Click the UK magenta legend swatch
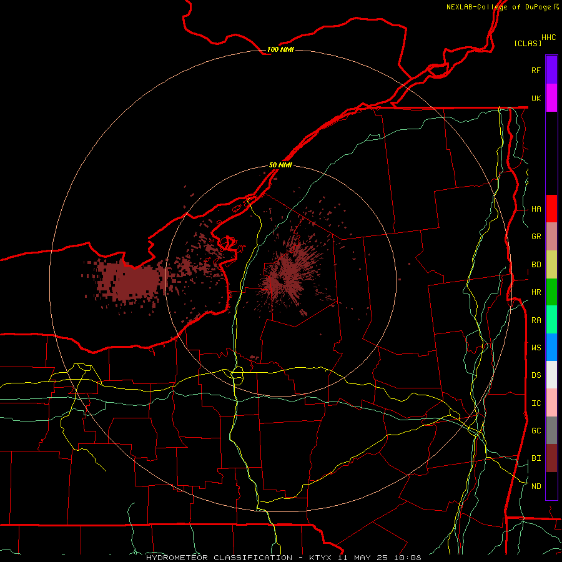The width and height of the screenshot is (562, 562). [x=551, y=98]
